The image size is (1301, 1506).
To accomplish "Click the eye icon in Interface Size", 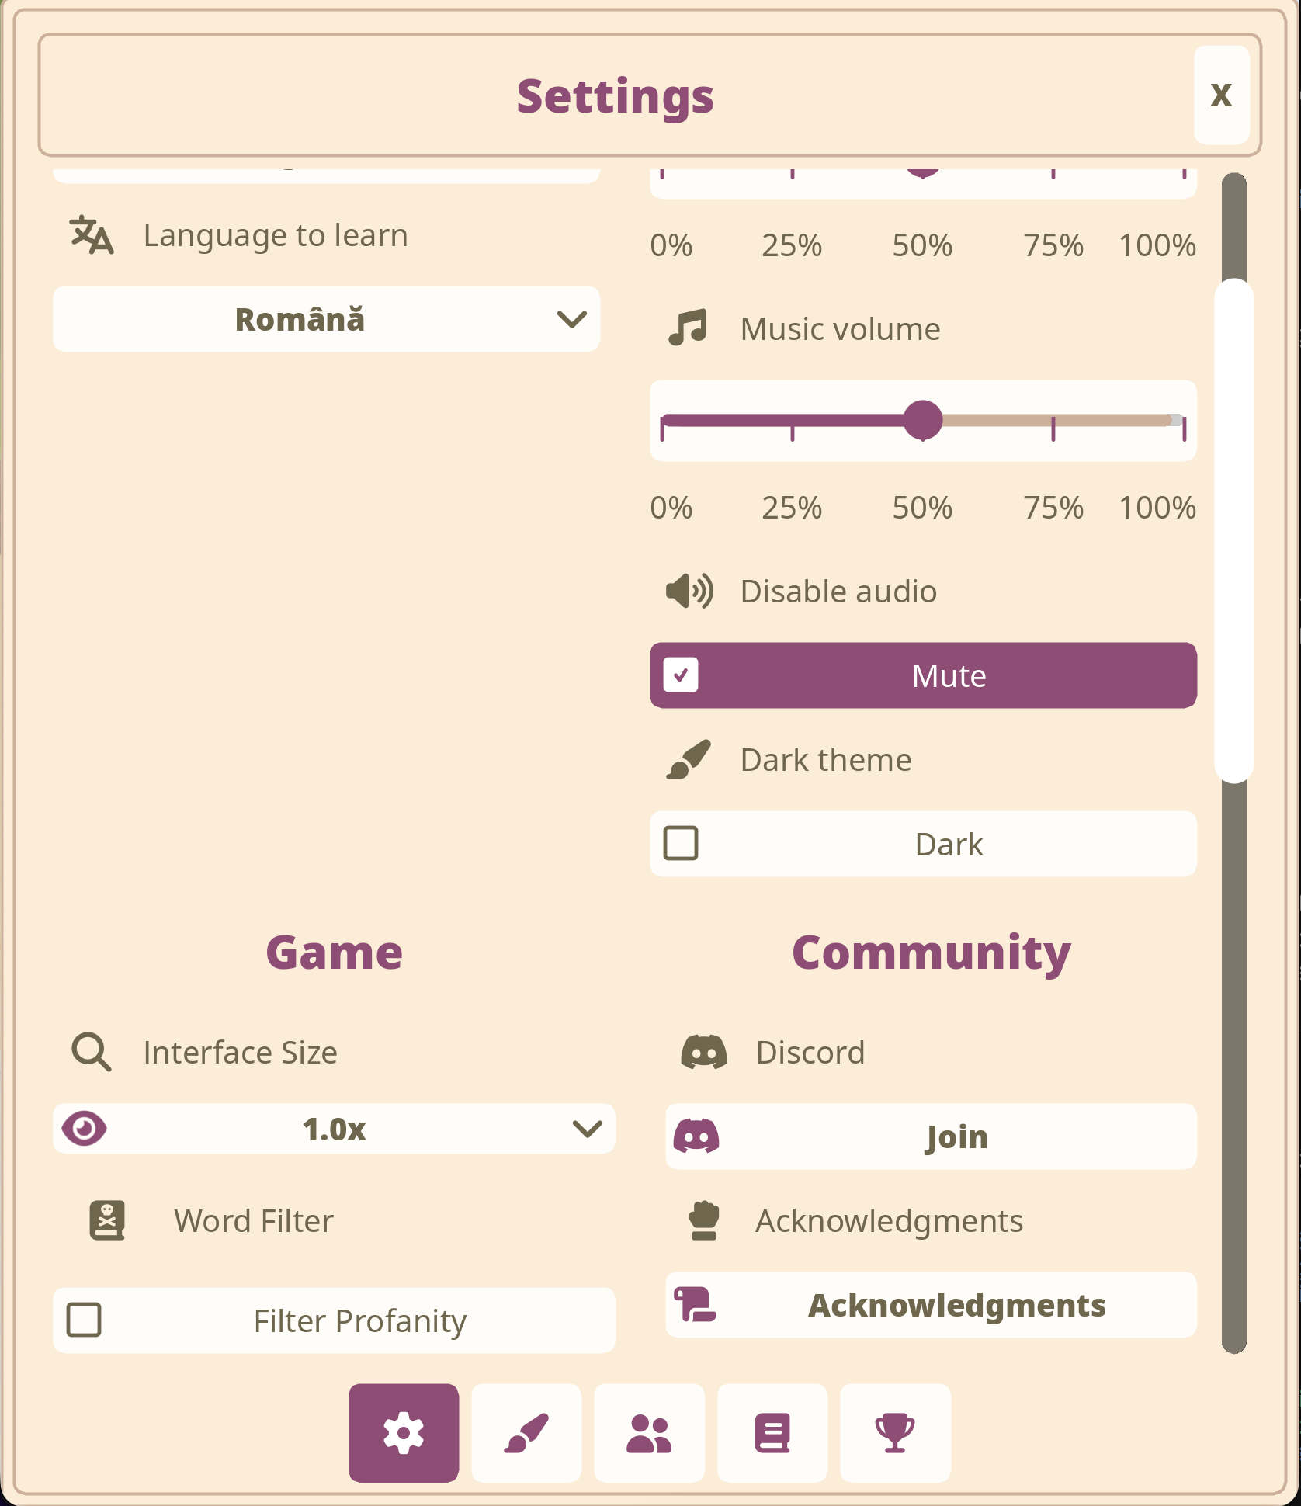I will tap(84, 1129).
